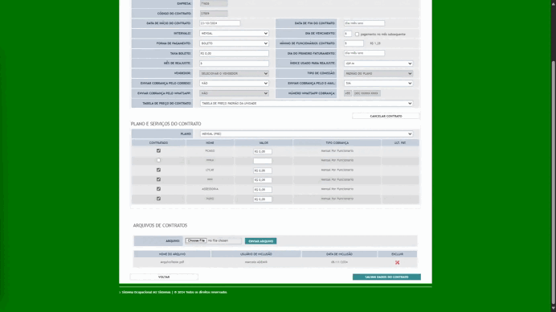
Task: Click the Data de fim do contrato field
Action: click(x=364, y=23)
